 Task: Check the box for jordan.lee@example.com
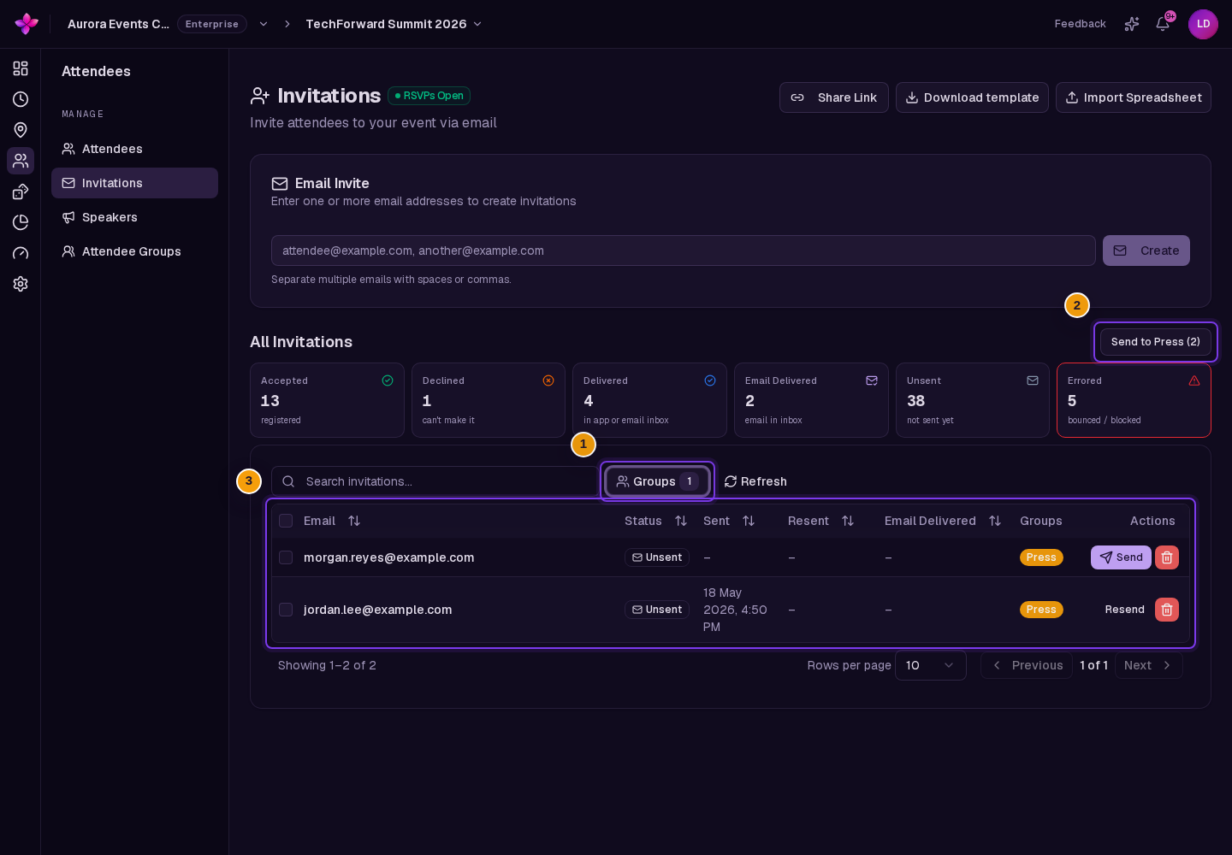coord(286,610)
